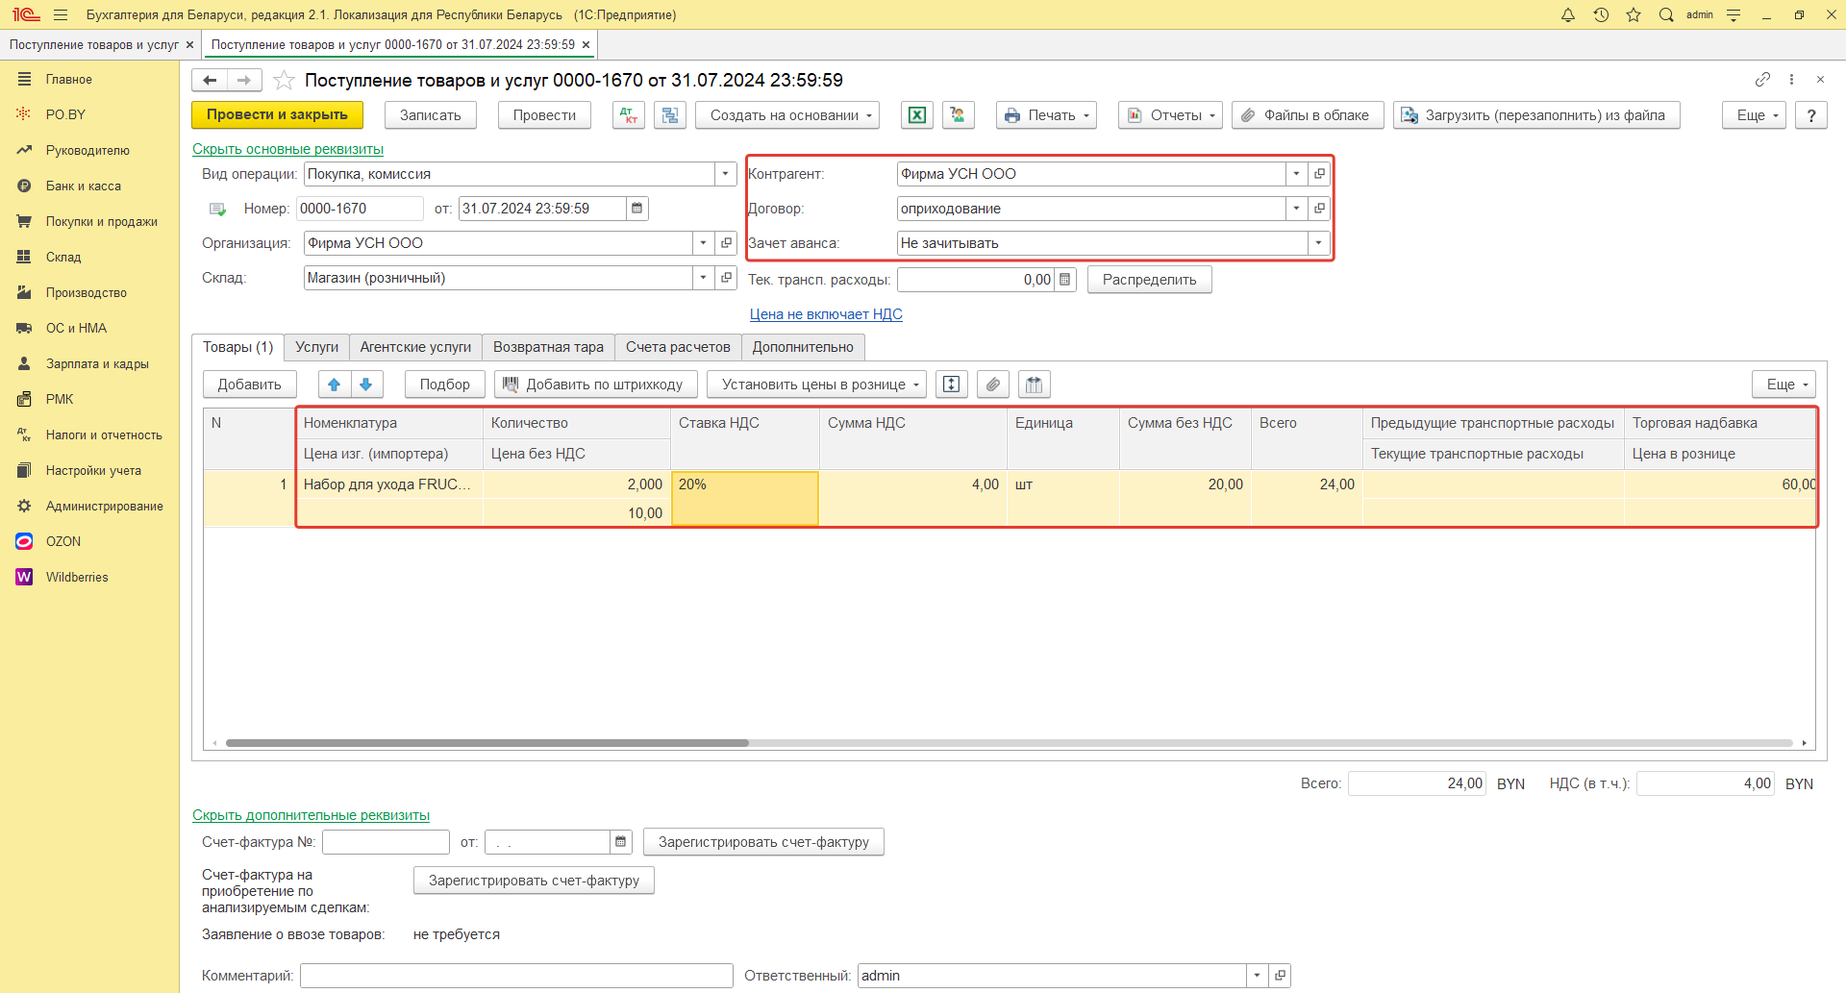Open calculator for transport expenses field

(x=1065, y=280)
